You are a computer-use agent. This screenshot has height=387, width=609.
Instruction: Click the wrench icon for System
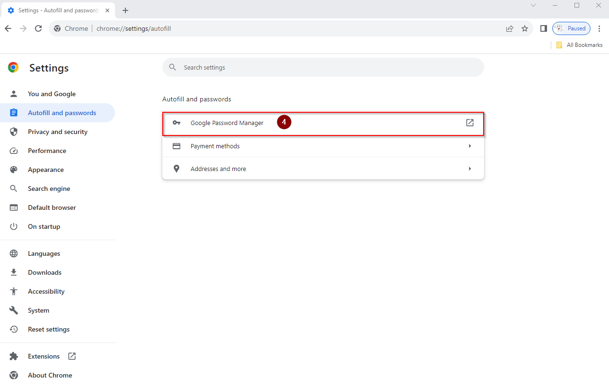(x=14, y=310)
